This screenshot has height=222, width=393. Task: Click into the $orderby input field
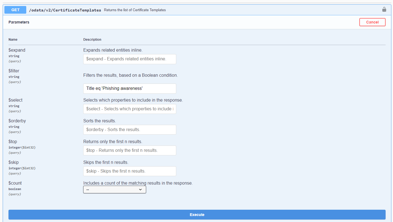(x=129, y=130)
